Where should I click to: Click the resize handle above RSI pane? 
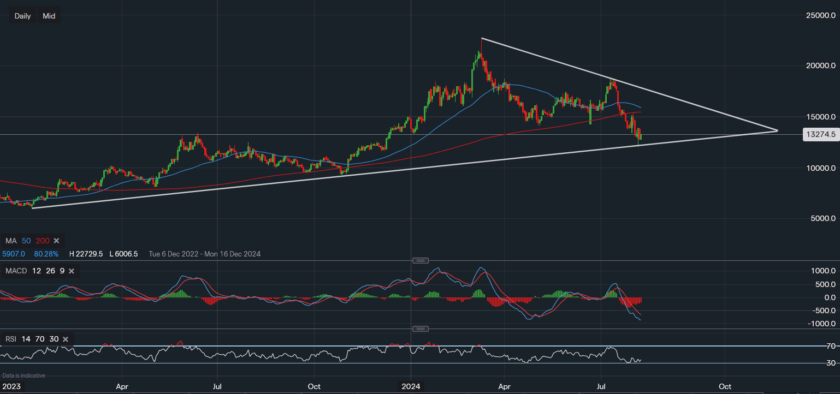coord(420,329)
